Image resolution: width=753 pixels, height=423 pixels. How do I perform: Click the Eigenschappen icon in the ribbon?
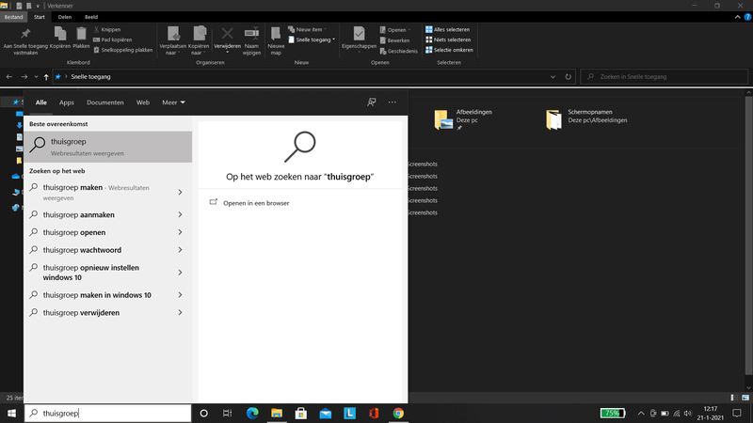359,36
